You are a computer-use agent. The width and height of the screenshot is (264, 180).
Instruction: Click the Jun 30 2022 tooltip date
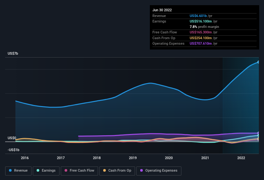[x=162, y=10]
